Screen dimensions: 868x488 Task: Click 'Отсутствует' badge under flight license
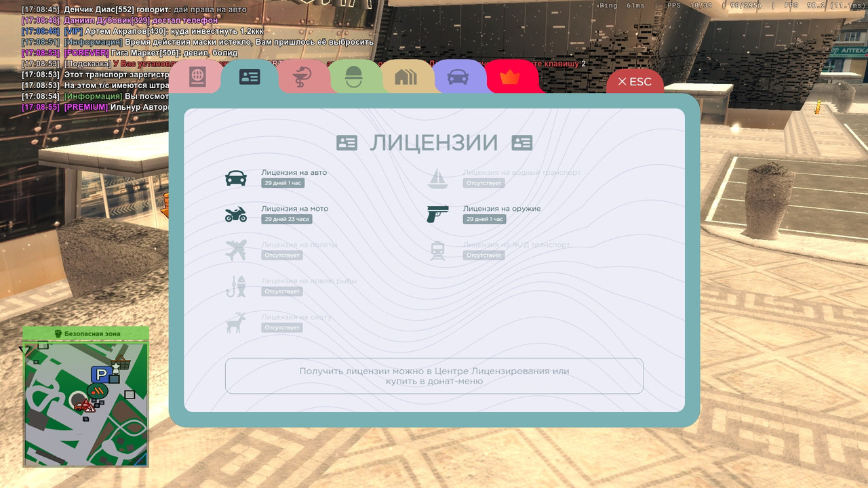click(282, 256)
